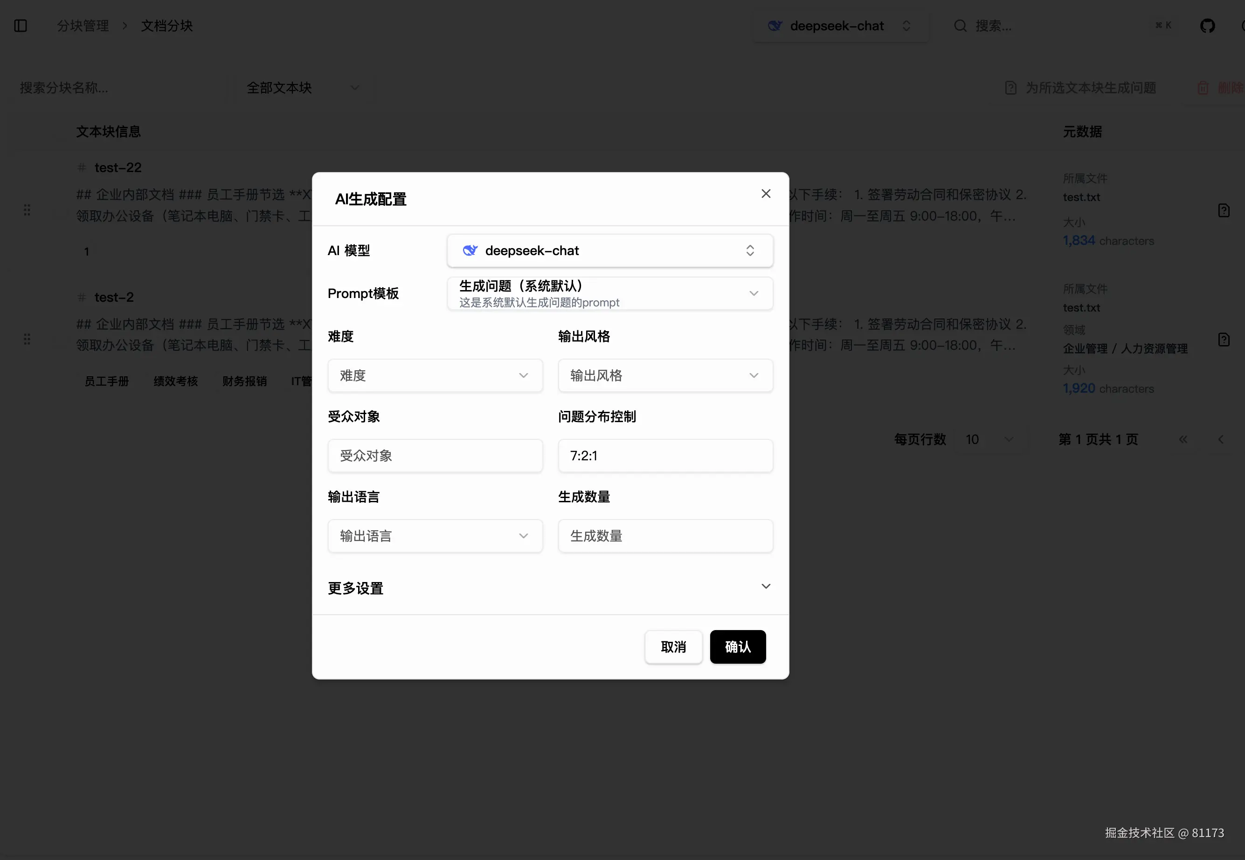Click the 取消 cancel button
This screenshot has height=860, width=1245.
673,646
